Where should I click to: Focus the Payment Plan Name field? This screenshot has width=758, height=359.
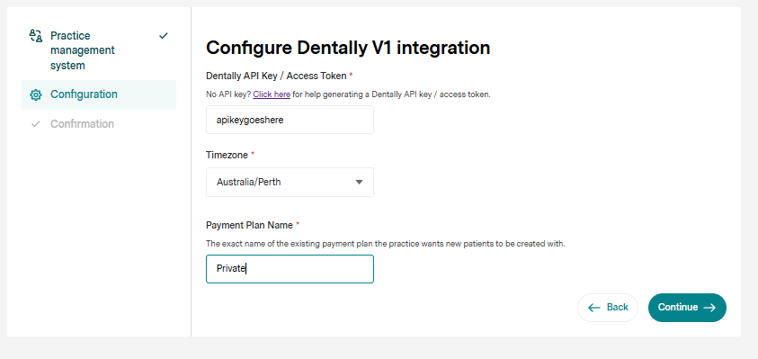(x=290, y=269)
